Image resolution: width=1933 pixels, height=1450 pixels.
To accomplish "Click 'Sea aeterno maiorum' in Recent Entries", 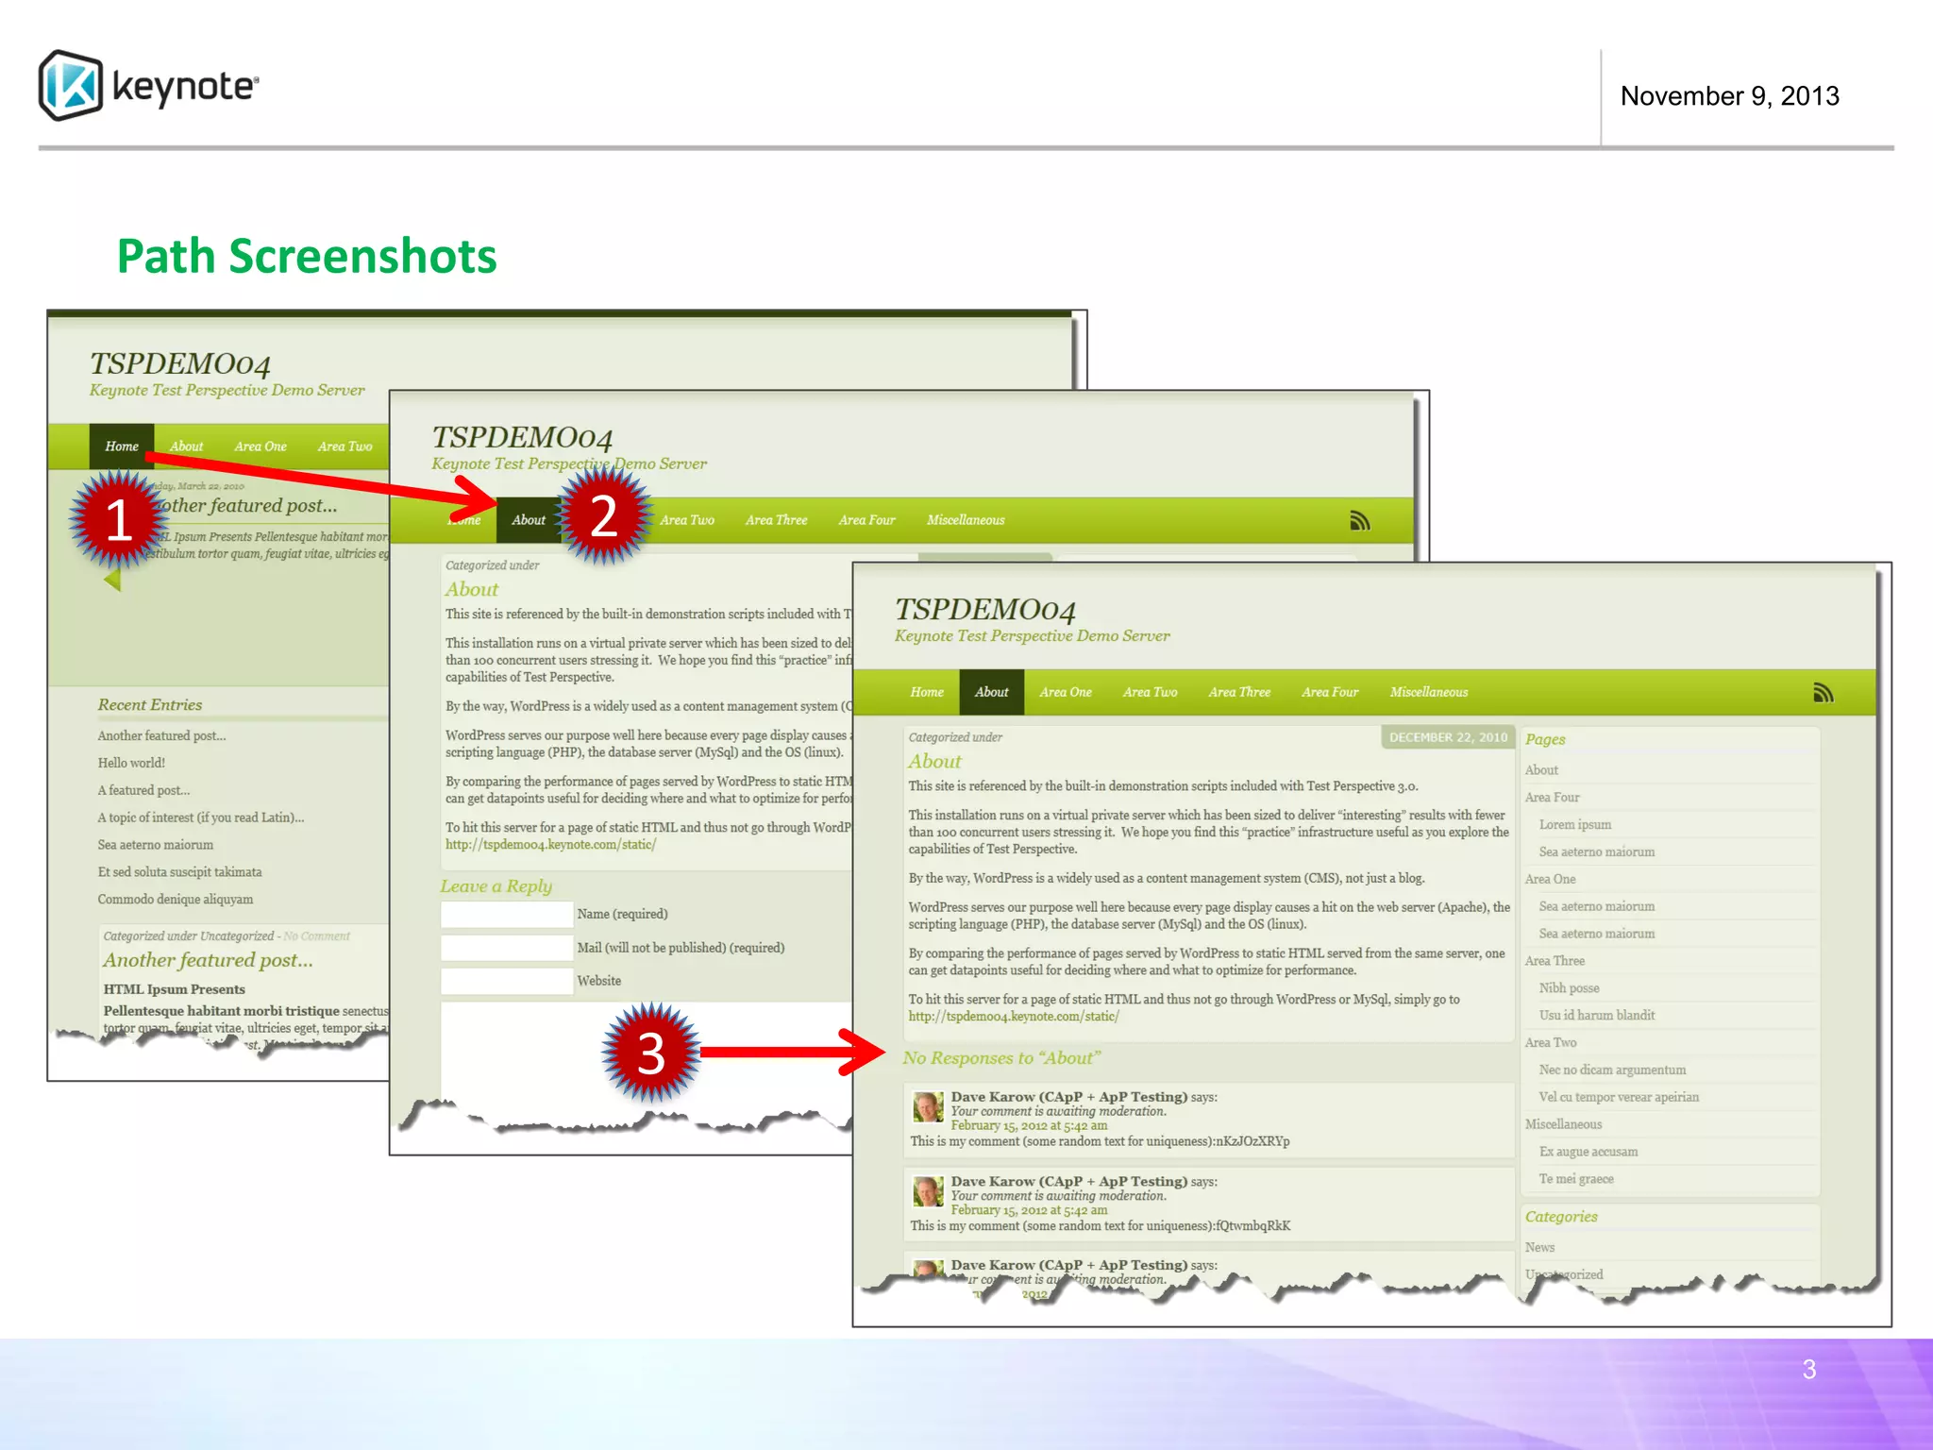I will pyautogui.click(x=155, y=845).
